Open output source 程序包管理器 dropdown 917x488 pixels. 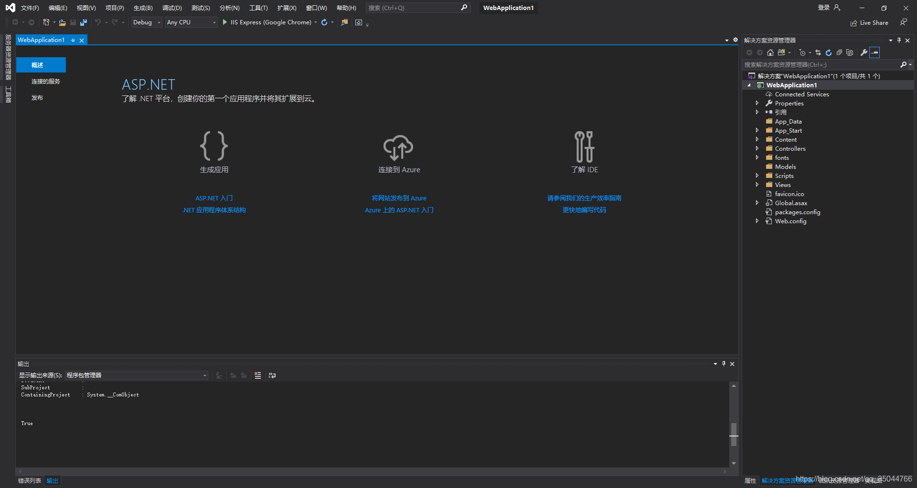137,375
